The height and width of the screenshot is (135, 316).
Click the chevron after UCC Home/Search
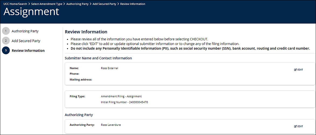pyautogui.click(x=29, y=4)
